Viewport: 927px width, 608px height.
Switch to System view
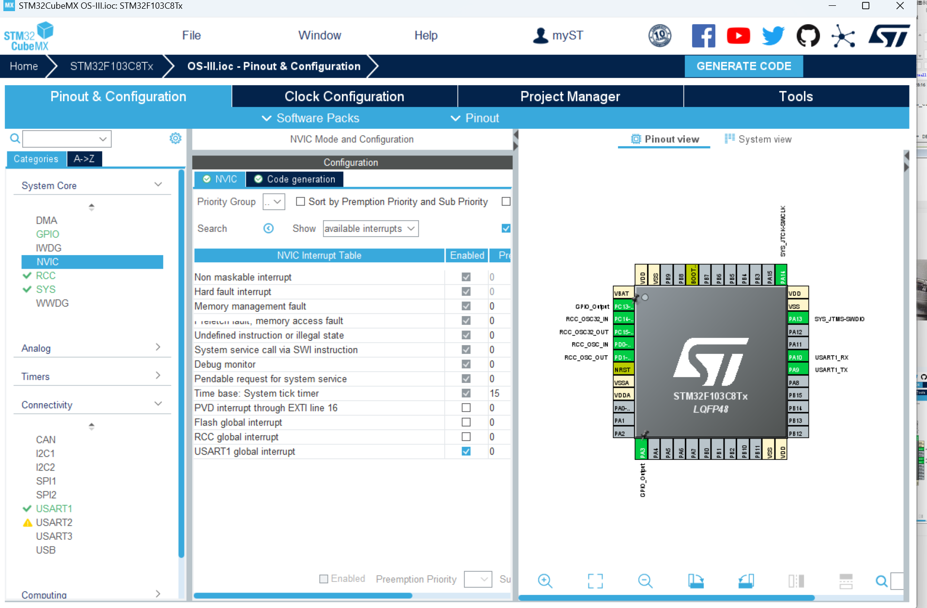pyautogui.click(x=758, y=139)
